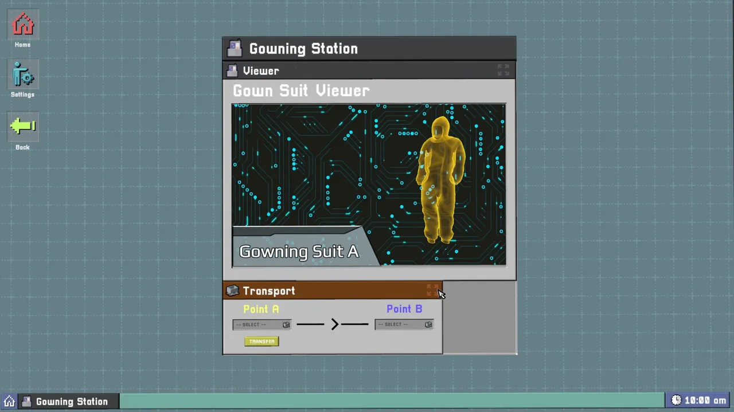Viewport: 734px width, 412px height.
Task: Open the Settings icon in the sidebar
Action: pyautogui.click(x=23, y=74)
